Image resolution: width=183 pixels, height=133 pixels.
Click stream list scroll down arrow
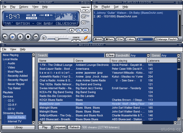(179, 119)
